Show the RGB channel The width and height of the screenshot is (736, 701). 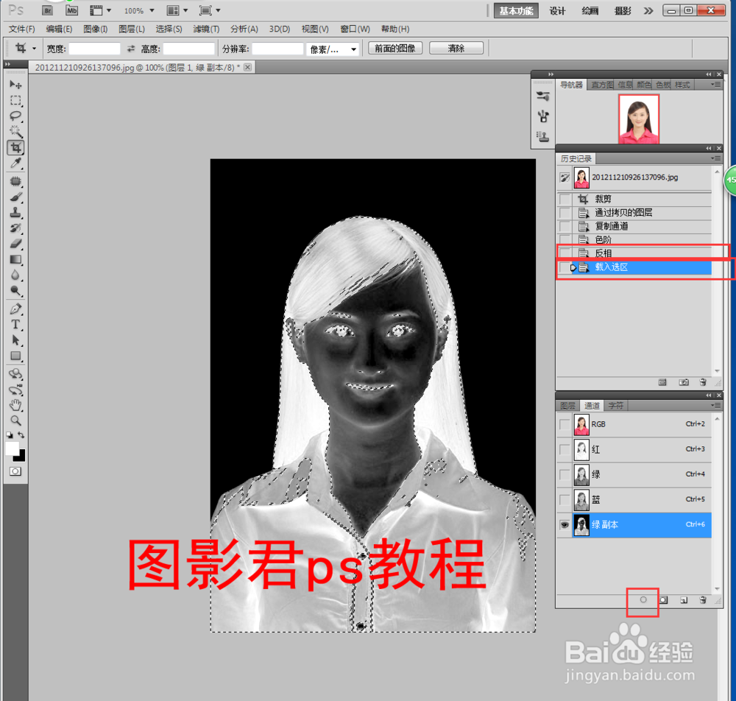pos(564,425)
